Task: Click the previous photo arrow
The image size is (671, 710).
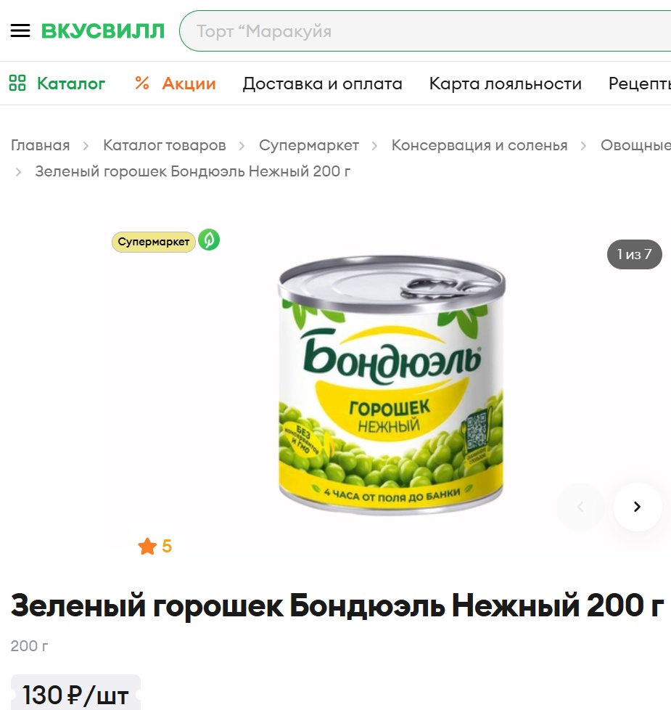Action: pyautogui.click(x=580, y=507)
